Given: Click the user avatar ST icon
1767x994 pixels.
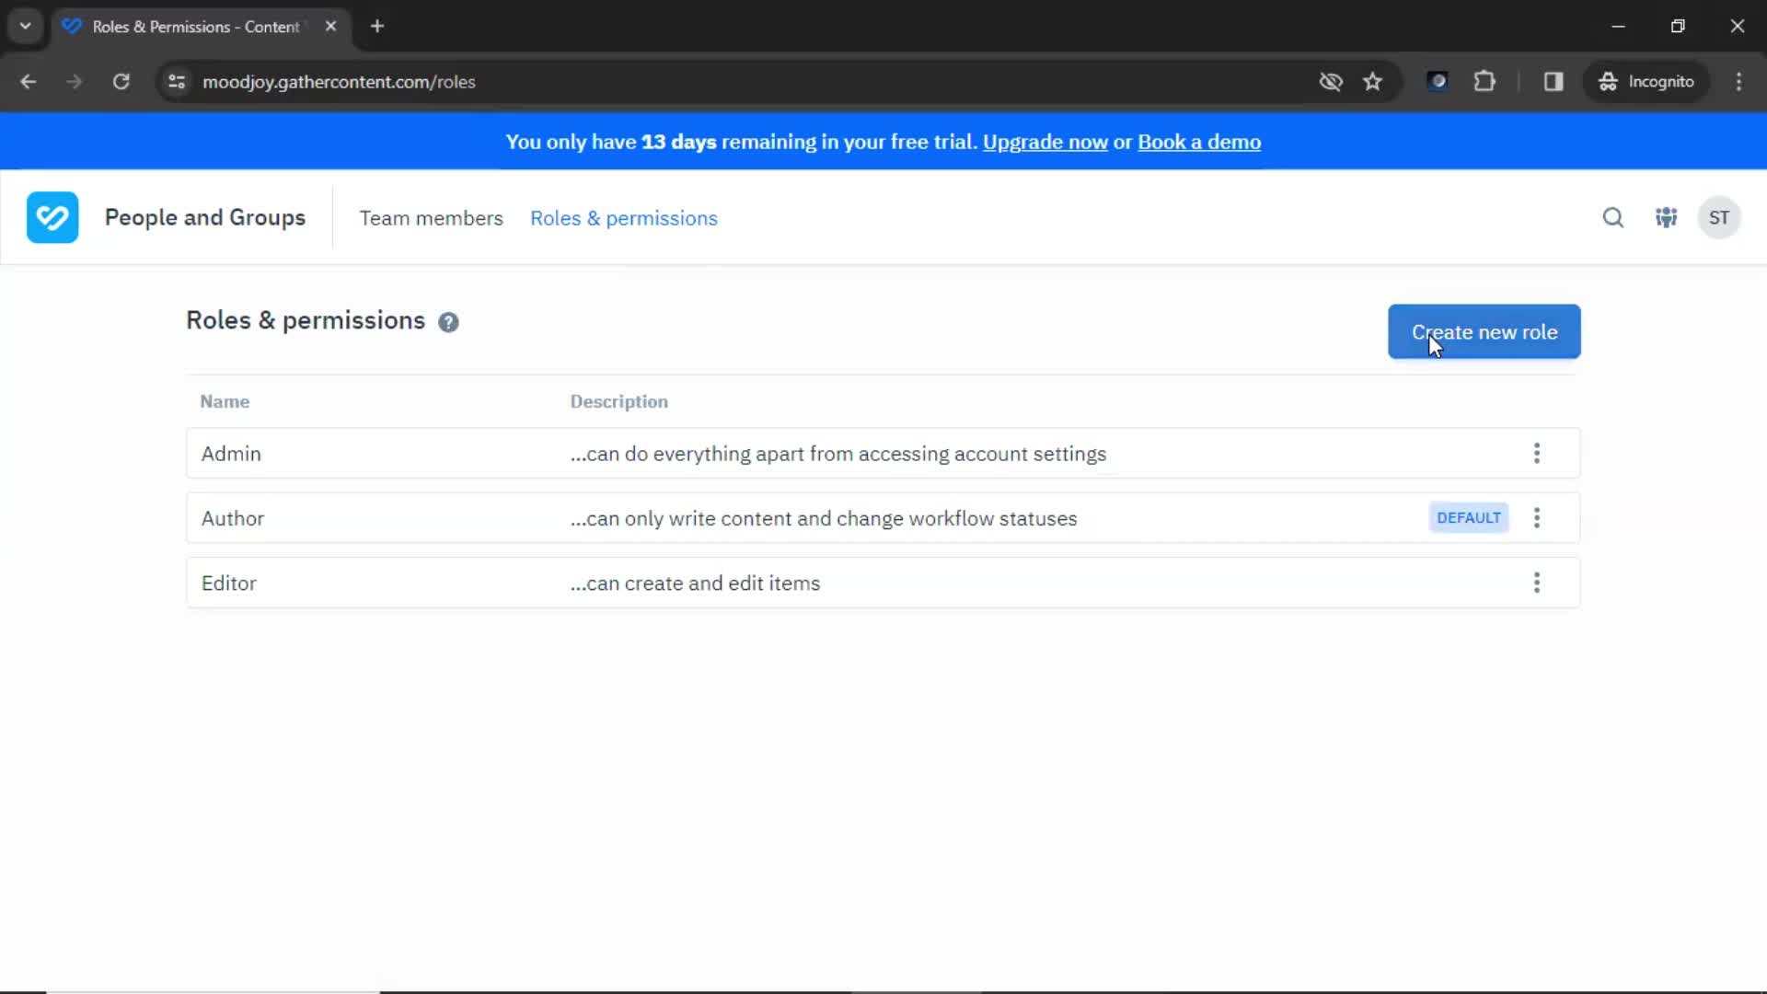Looking at the screenshot, I should pos(1720,217).
